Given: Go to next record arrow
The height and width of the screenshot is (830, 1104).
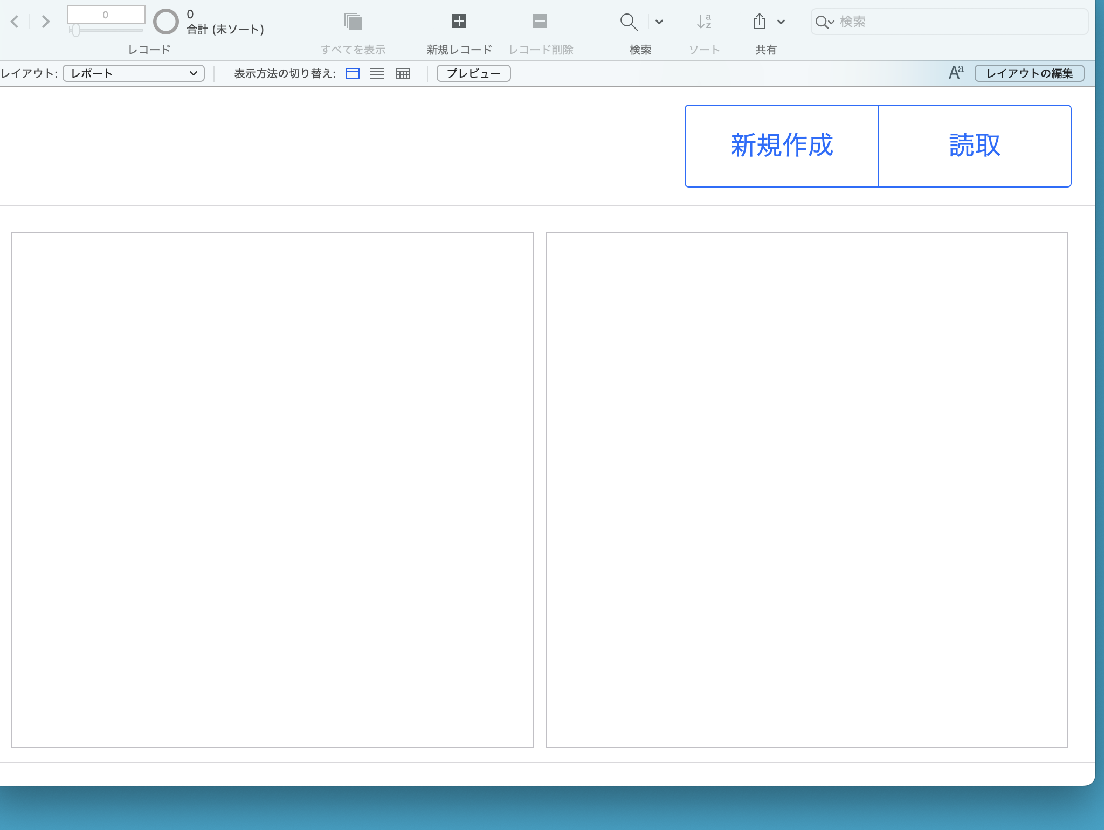Looking at the screenshot, I should 46,22.
